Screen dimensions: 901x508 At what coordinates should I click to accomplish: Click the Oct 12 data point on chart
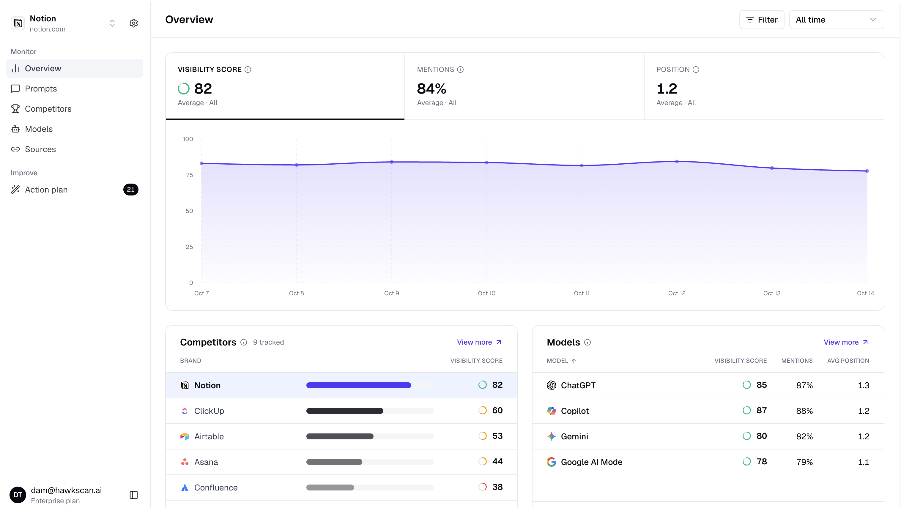[x=677, y=162]
